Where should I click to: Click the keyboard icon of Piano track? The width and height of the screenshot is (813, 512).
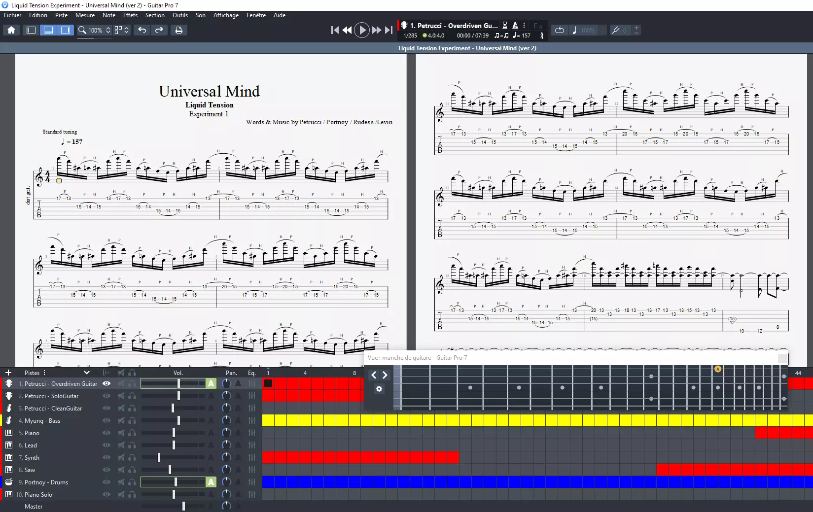click(9, 433)
